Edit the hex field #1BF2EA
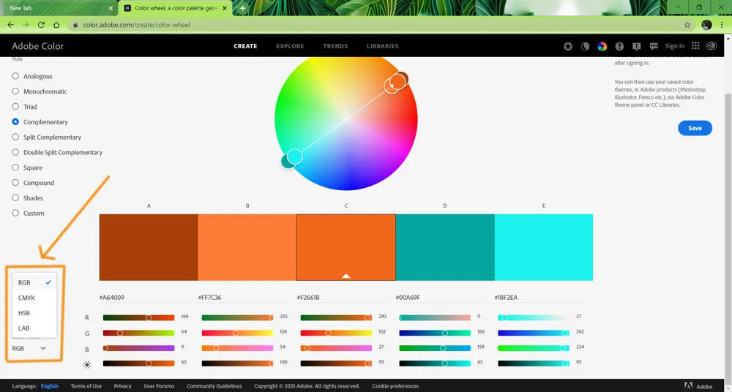732x392 pixels. point(539,297)
